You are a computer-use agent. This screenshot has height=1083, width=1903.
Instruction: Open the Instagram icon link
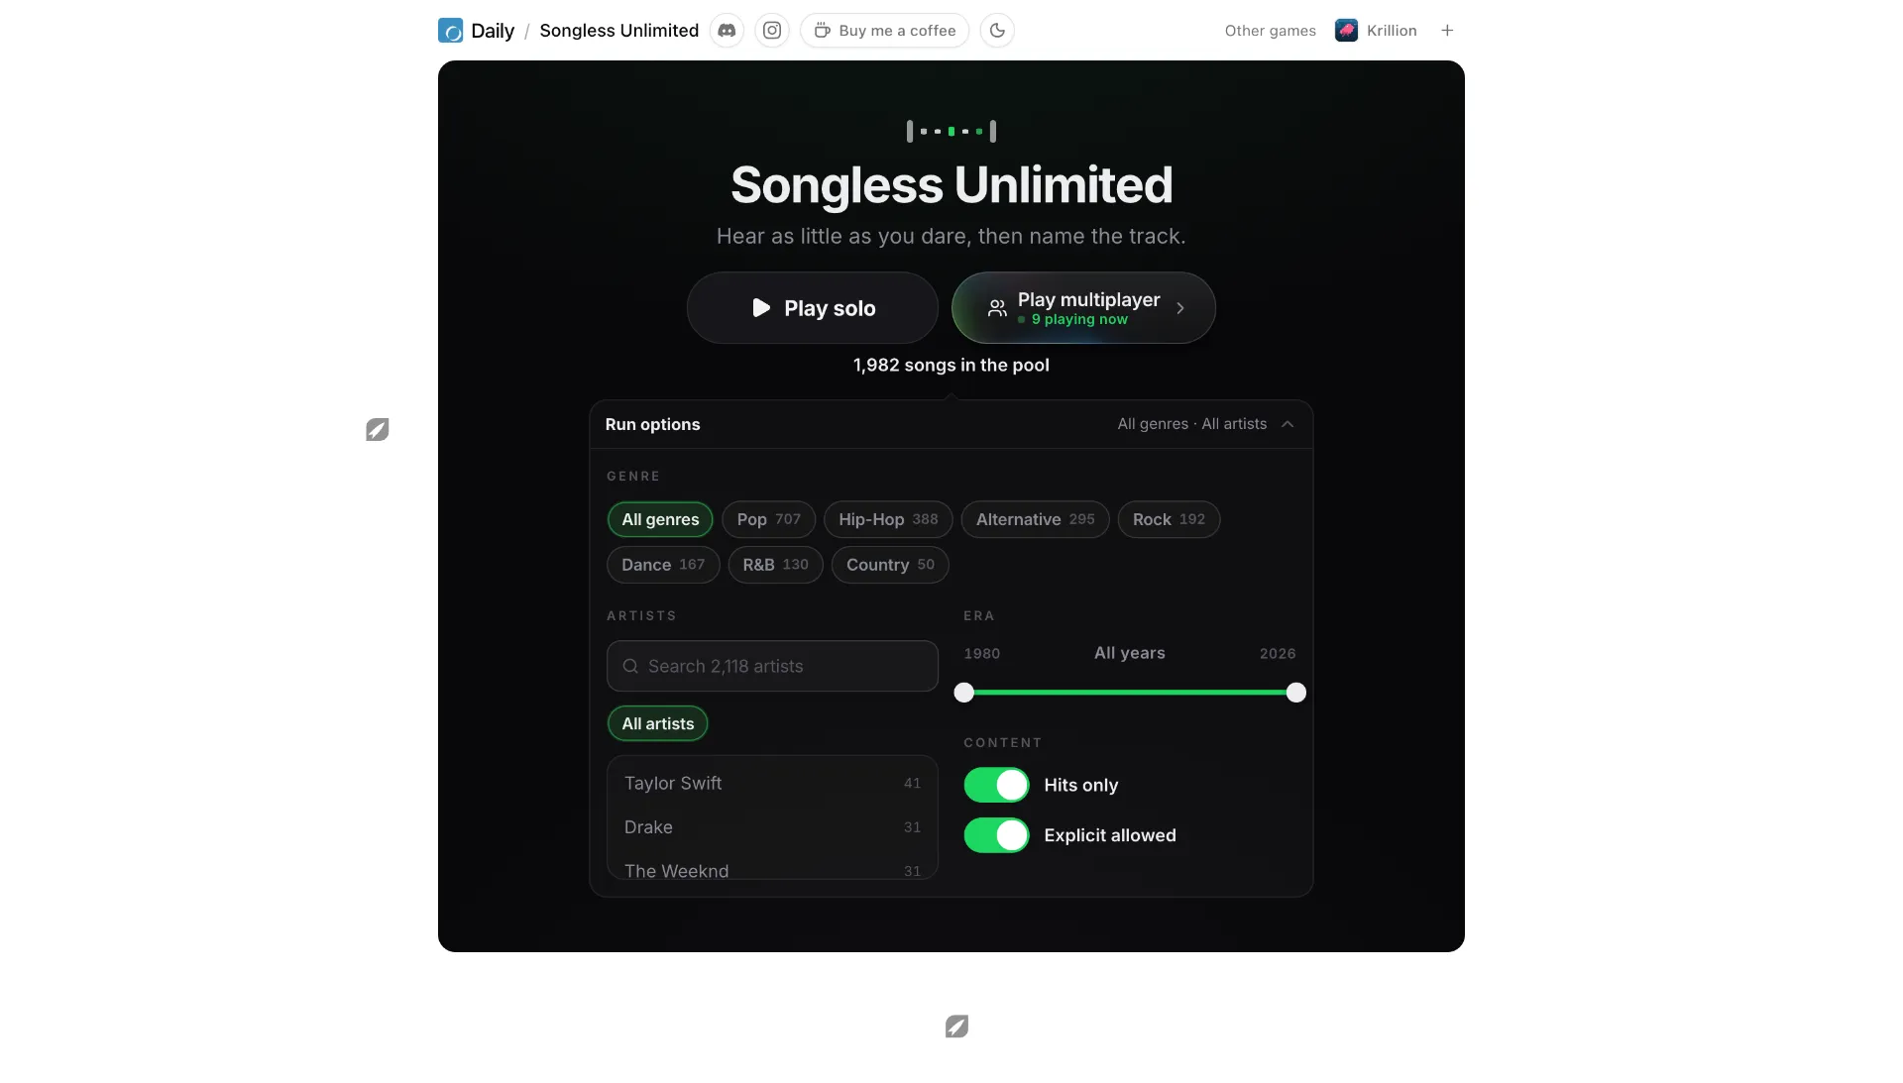(772, 31)
